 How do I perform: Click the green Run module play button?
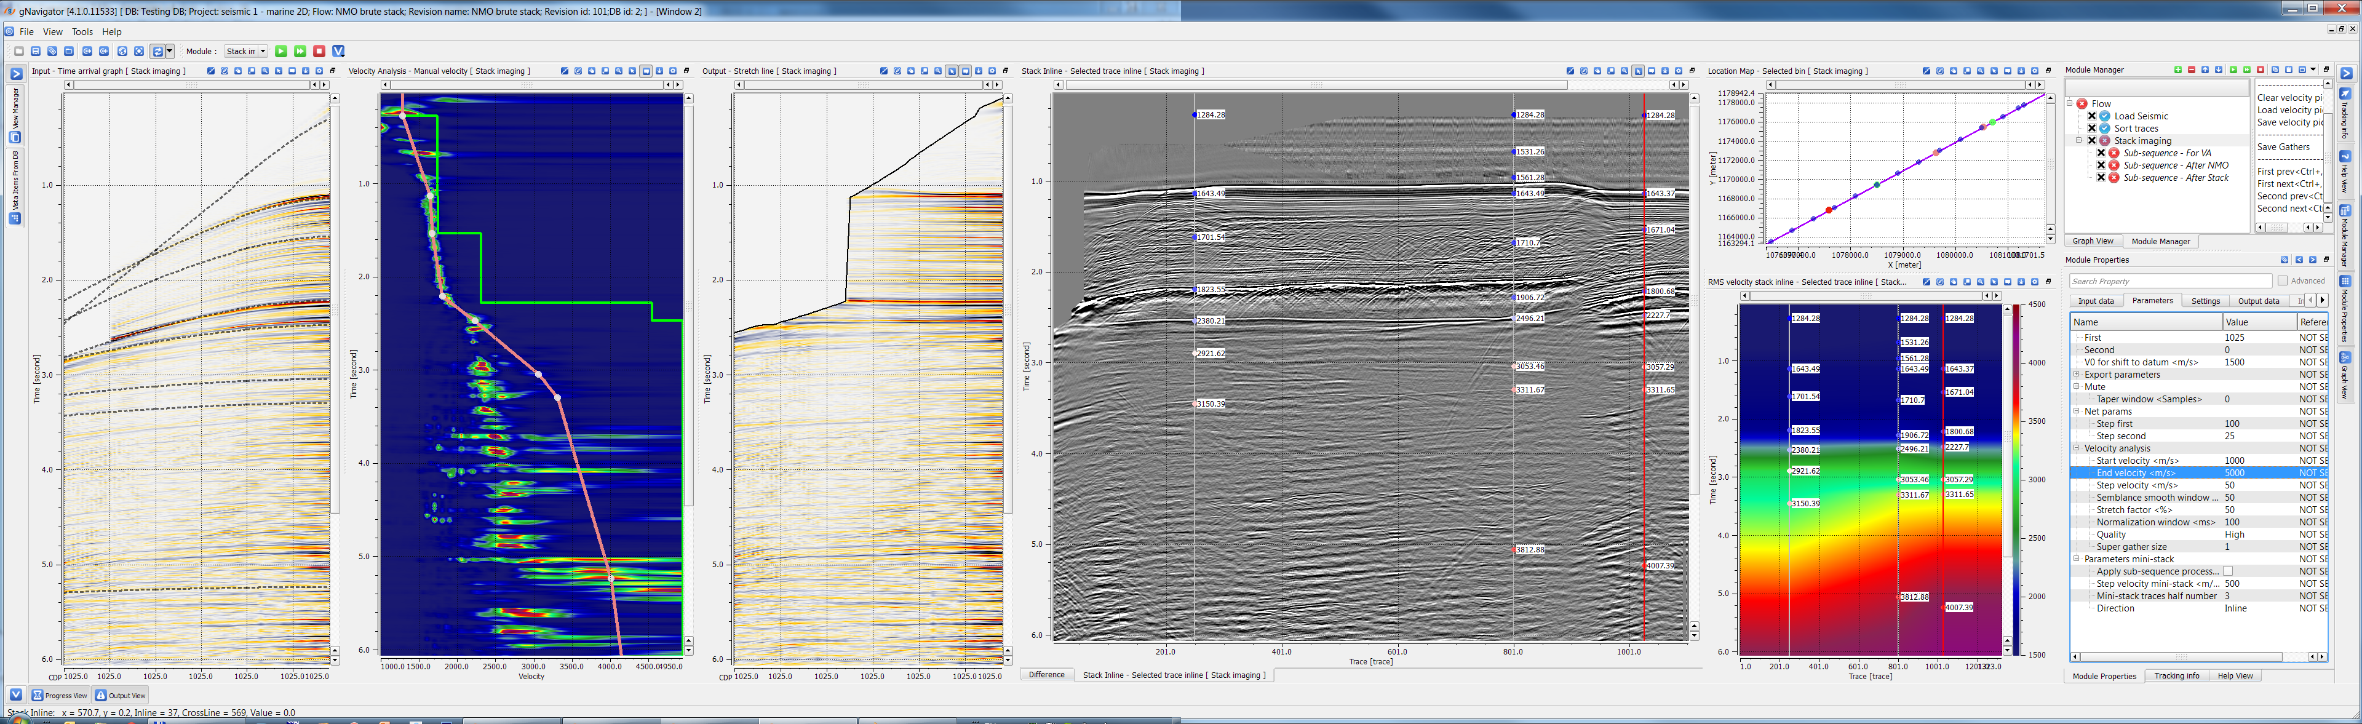coord(282,51)
